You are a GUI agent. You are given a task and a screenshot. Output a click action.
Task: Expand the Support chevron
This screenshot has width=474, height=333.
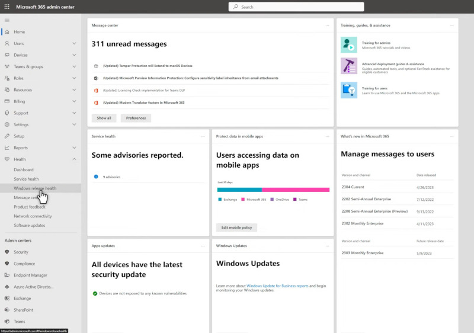(x=74, y=113)
